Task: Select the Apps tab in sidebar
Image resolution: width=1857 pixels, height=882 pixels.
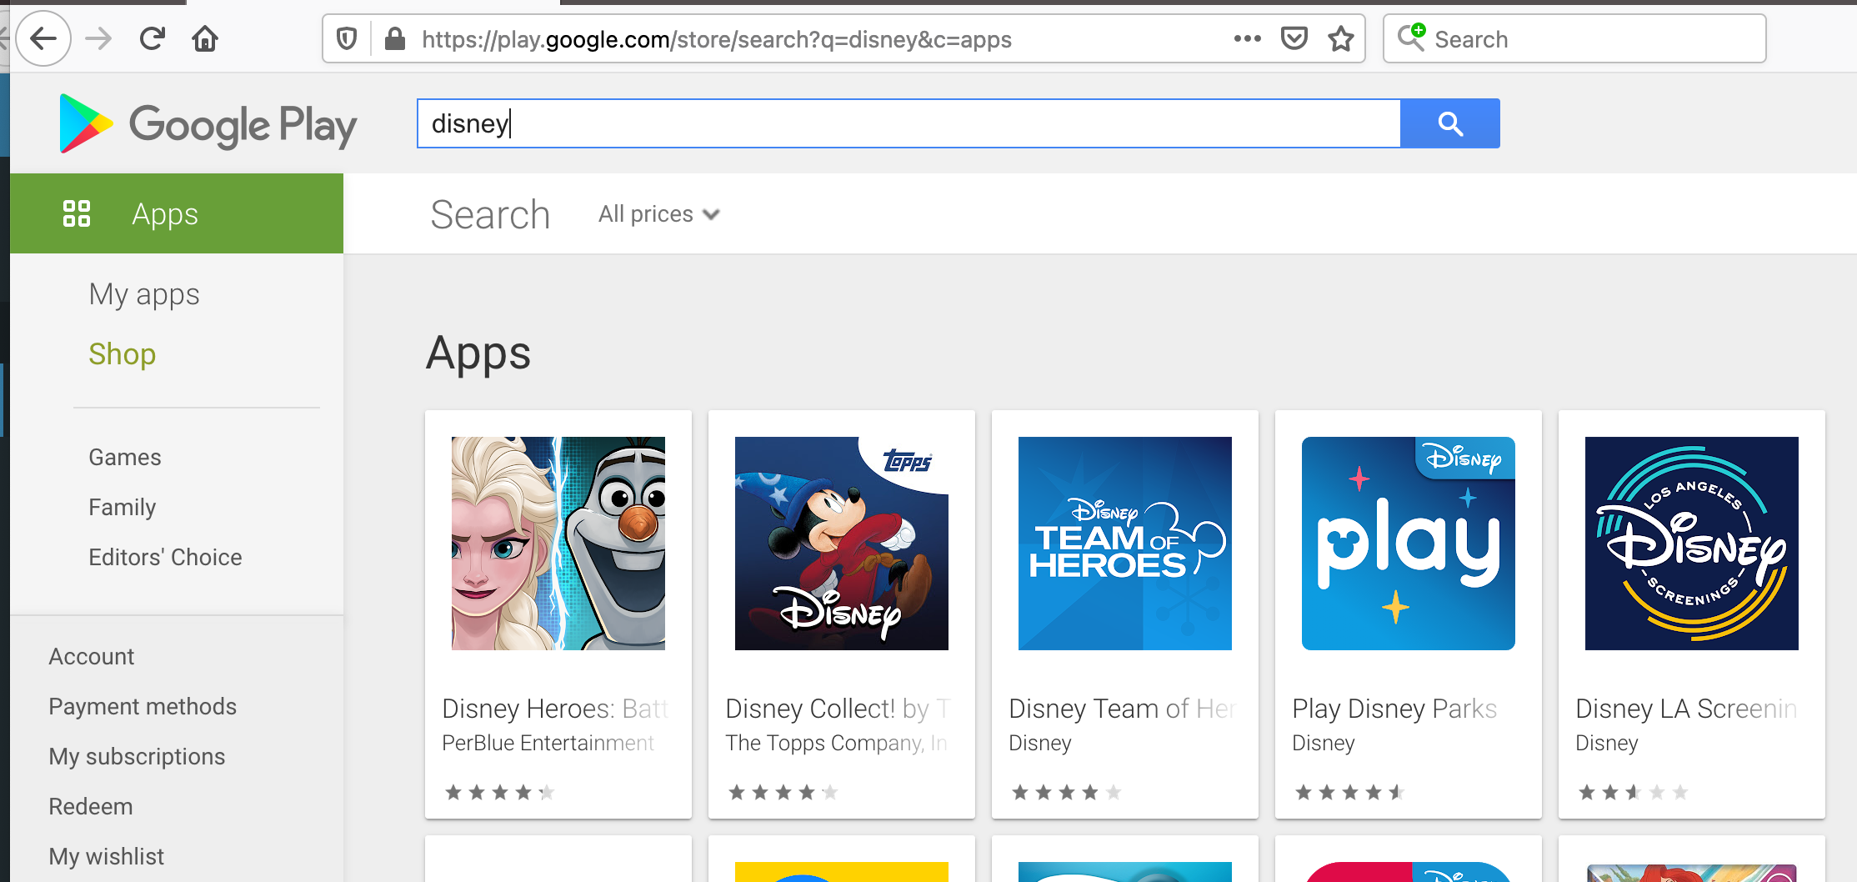Action: tap(177, 213)
